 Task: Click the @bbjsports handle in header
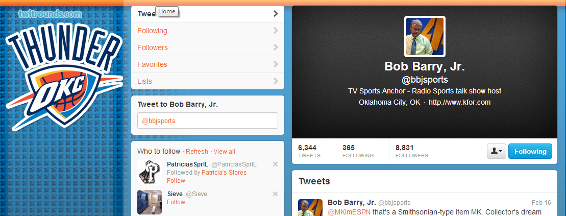(425, 80)
